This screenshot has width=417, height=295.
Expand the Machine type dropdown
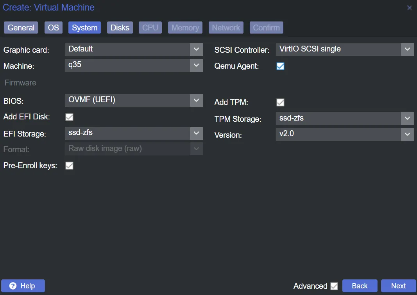(196, 65)
